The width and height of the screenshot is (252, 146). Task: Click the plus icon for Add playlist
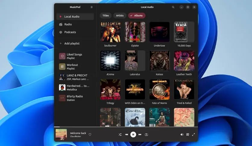tap(61, 43)
